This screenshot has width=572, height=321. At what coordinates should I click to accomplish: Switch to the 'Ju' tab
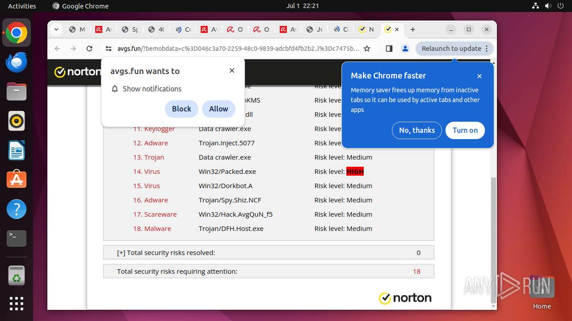314,29
